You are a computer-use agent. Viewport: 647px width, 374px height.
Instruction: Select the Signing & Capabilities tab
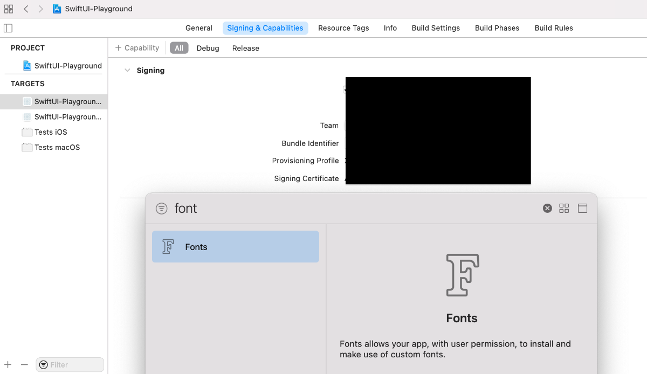tap(265, 28)
